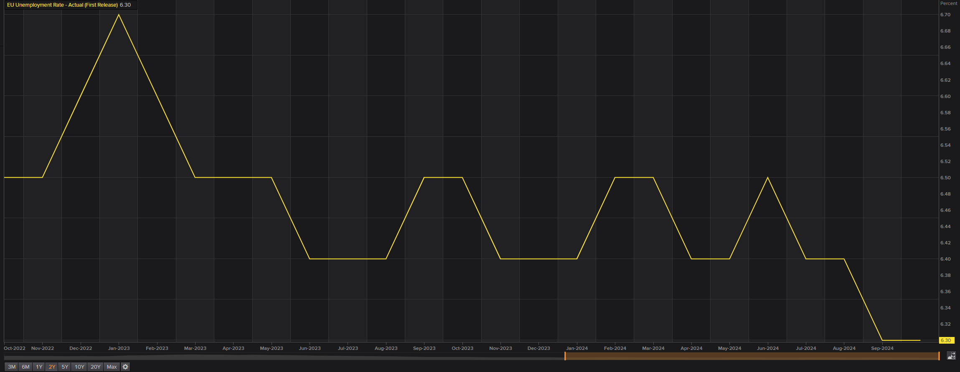The image size is (960, 372).
Task: Click right handle of the range slider
Action: coord(939,356)
